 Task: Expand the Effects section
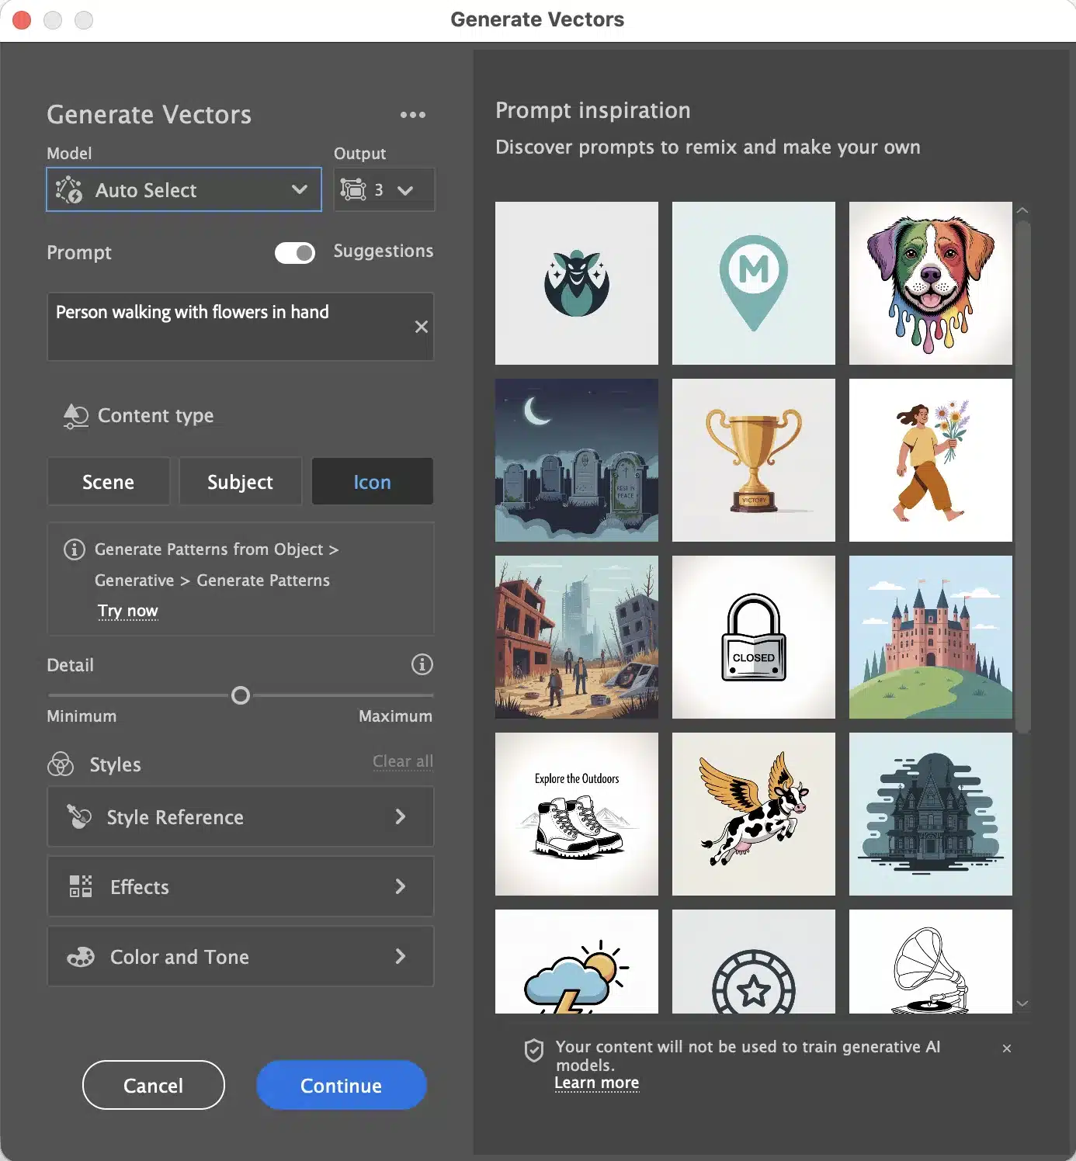241,886
